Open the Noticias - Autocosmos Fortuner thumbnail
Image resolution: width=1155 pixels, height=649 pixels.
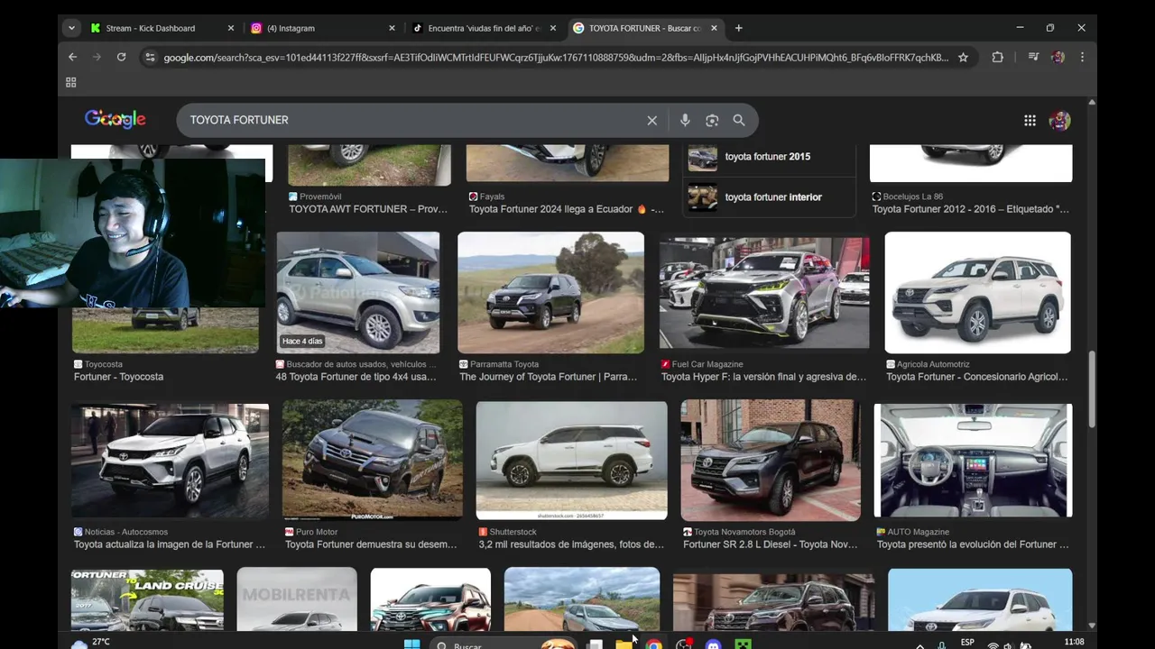(171, 461)
